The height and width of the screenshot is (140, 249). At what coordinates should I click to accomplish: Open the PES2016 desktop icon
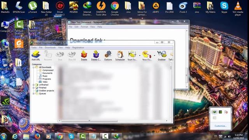(x=74, y=7)
